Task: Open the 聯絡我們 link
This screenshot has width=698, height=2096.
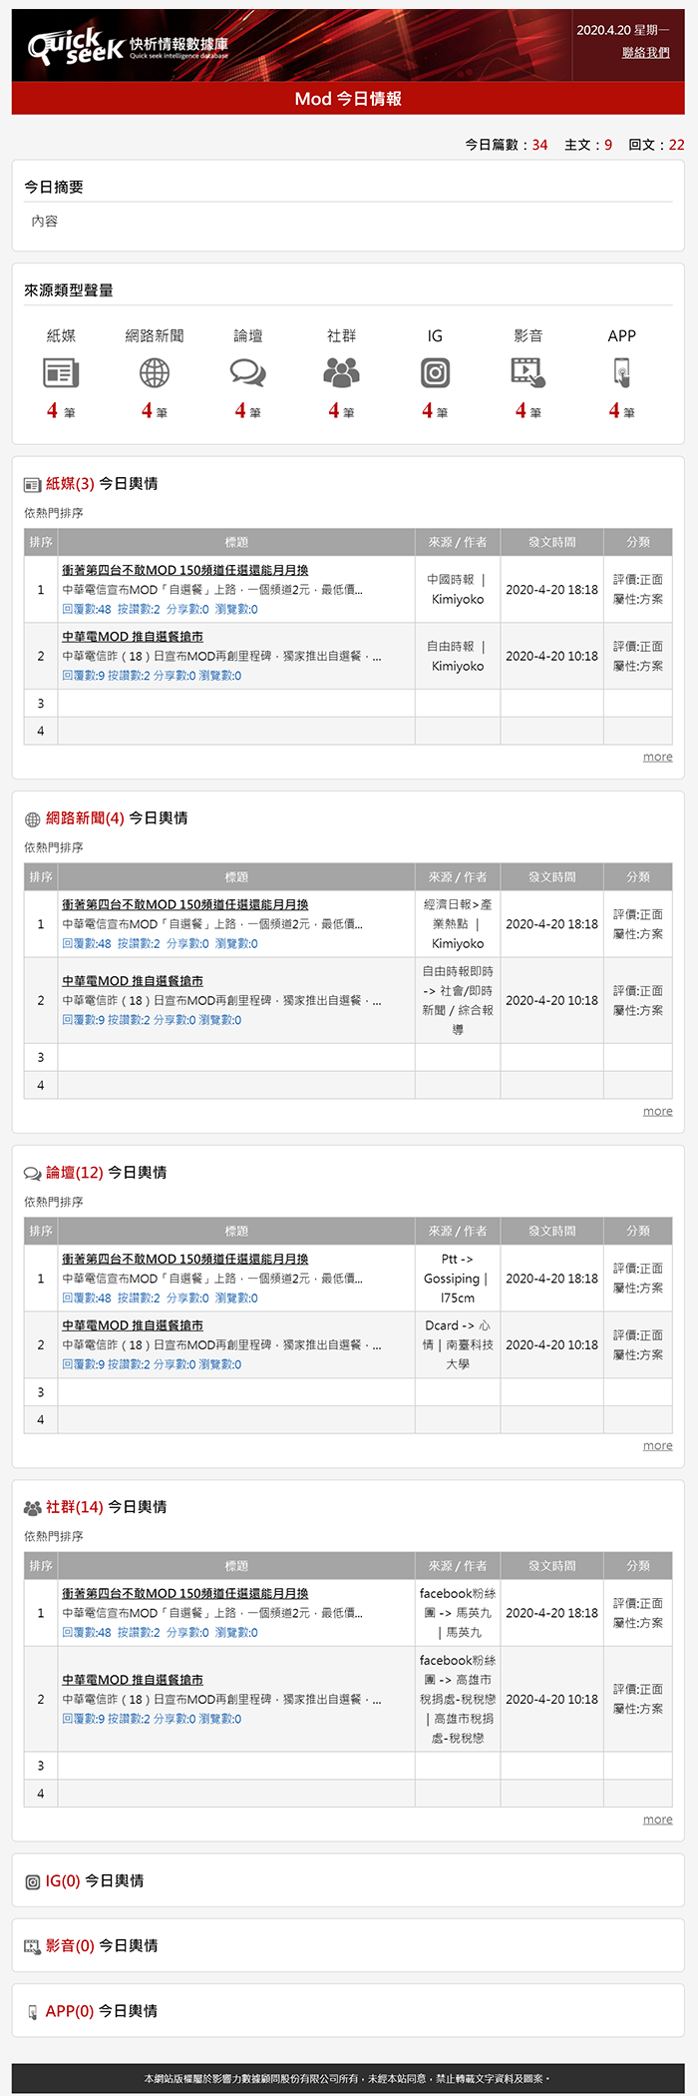Action: (x=646, y=53)
